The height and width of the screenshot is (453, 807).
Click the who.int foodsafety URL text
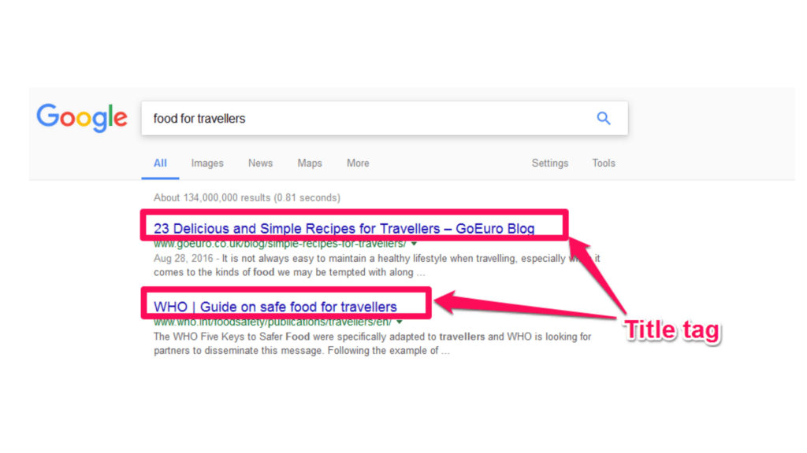268,321
